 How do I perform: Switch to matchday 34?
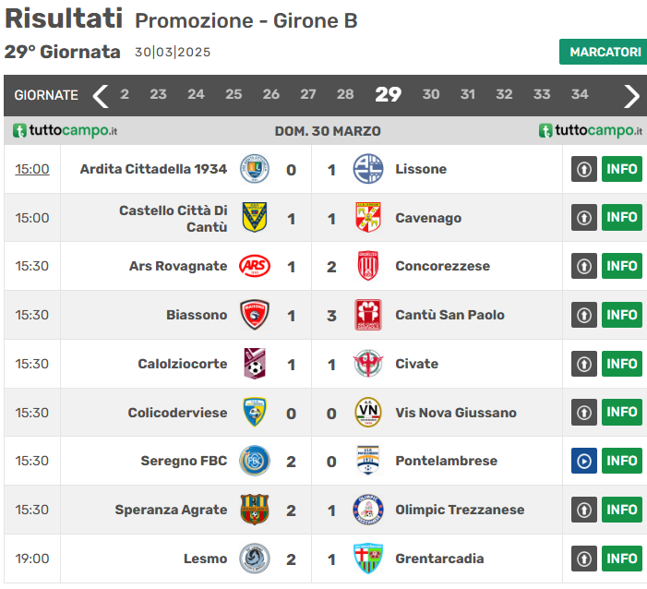[x=580, y=94]
